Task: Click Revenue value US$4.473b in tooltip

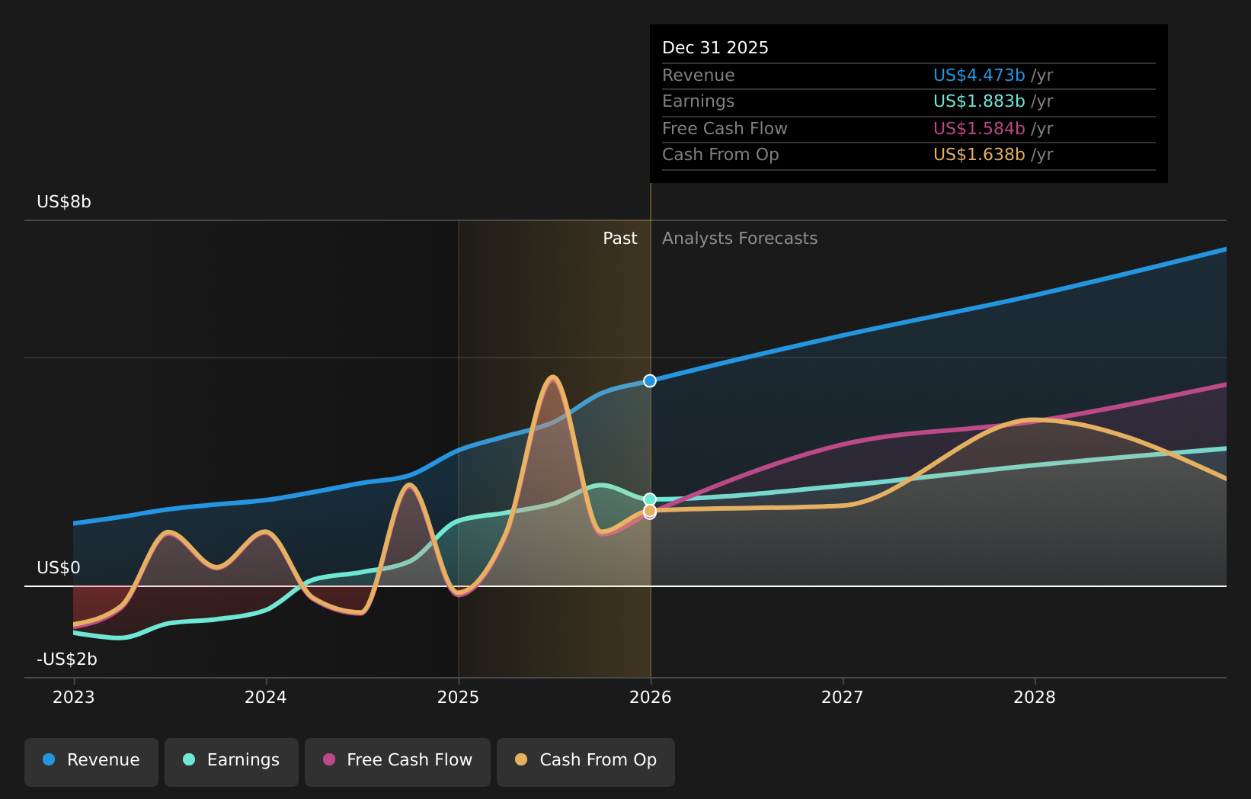Action: 978,75
